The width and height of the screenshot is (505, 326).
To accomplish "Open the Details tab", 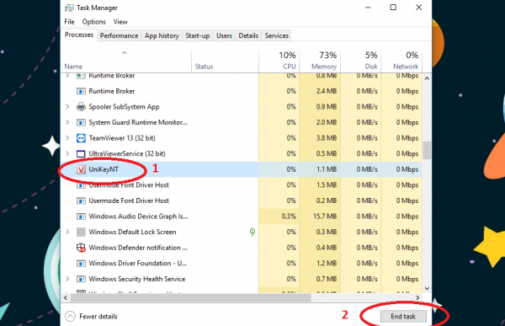I will (248, 35).
